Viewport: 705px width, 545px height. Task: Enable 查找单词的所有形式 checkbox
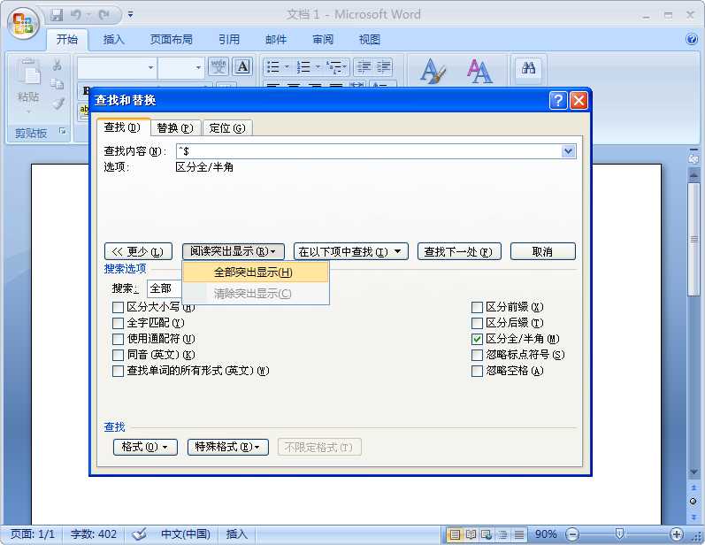[118, 371]
